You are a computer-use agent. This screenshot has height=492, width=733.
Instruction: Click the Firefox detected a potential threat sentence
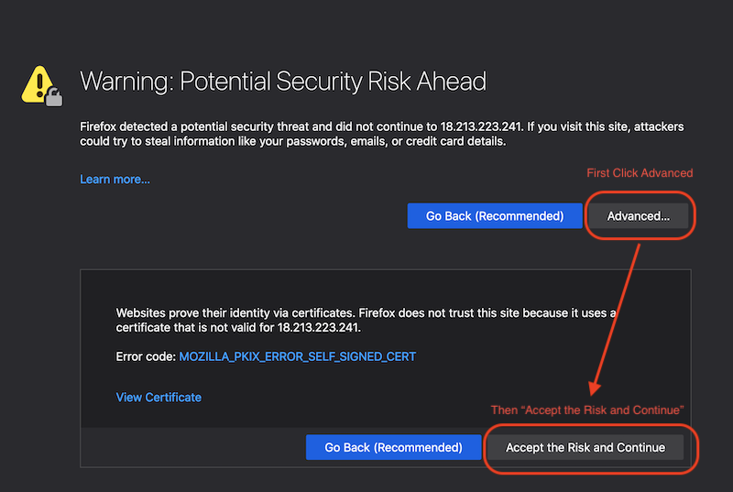(301, 126)
